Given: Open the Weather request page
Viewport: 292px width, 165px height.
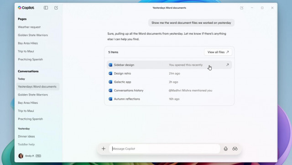Looking at the screenshot, I should [x=29, y=27].
